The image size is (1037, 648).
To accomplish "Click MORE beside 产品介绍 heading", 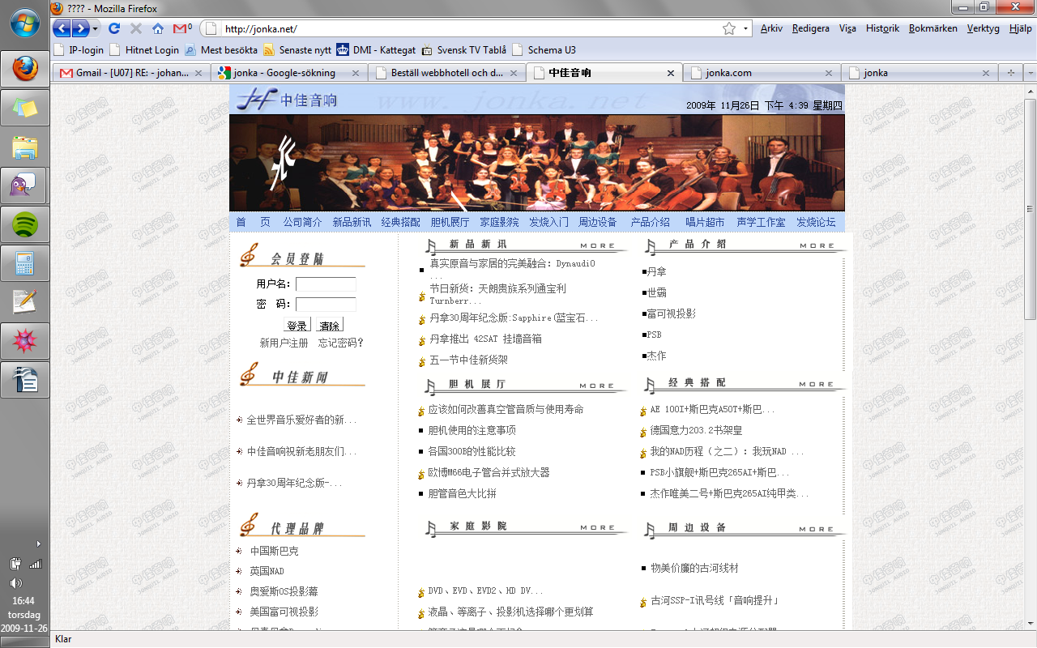I will click(x=817, y=245).
